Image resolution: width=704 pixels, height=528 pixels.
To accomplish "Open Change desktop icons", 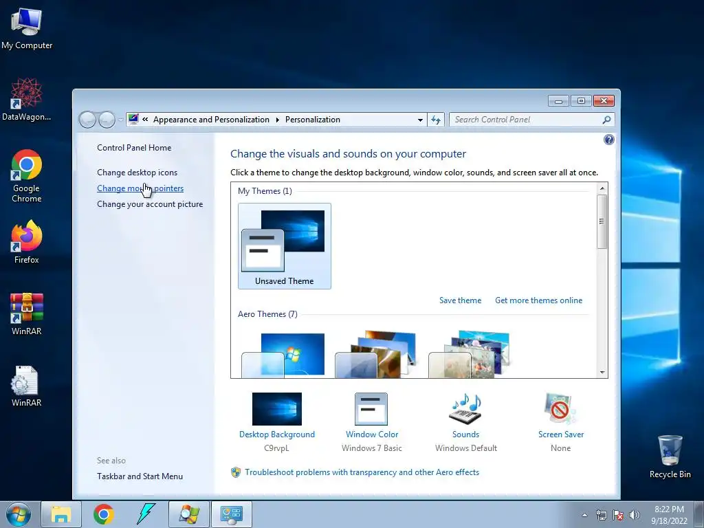I will pyautogui.click(x=137, y=173).
